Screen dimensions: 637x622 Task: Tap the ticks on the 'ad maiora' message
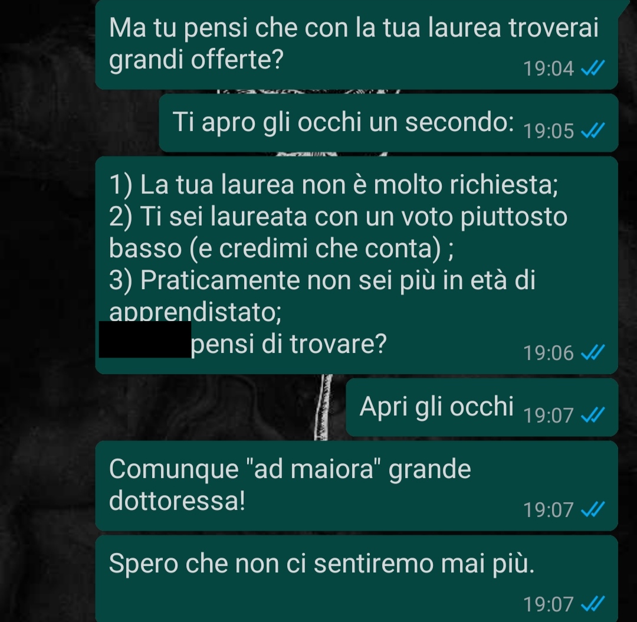593,509
